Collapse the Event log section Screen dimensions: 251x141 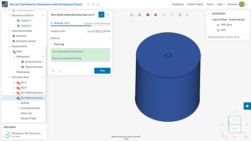pos(52,44)
